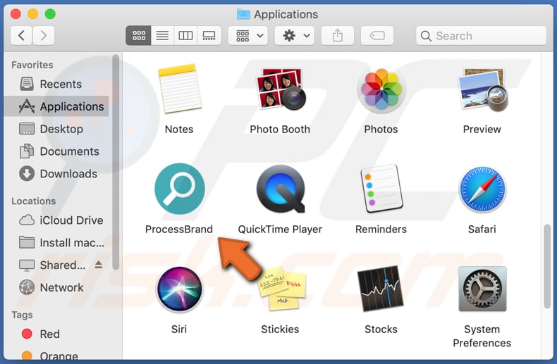Click the Applications folder icon in title bar
Screen dimensions: 557x364
243,14
